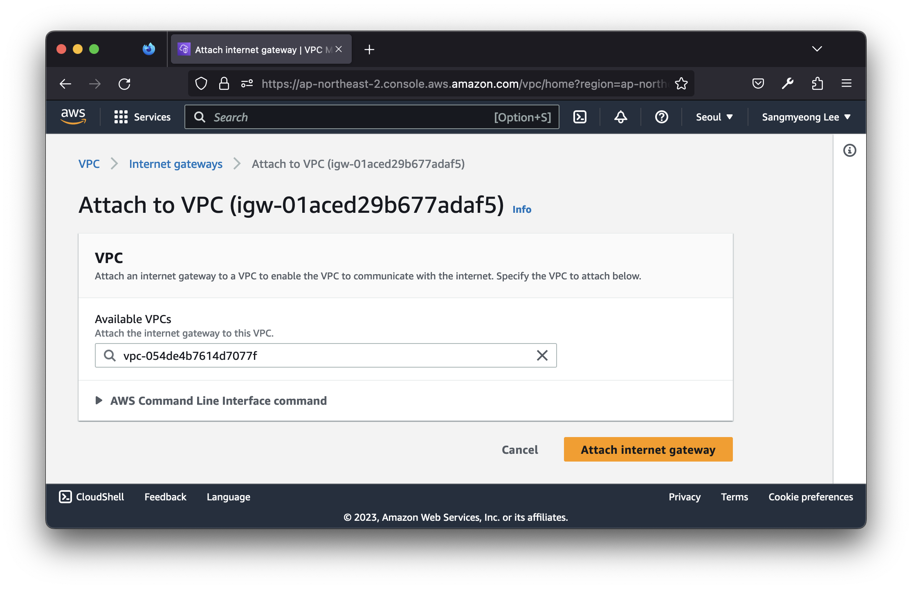Viewport: 912px width, 589px height.
Task: Select the Attach internet gateway browser tab
Action: [261, 49]
